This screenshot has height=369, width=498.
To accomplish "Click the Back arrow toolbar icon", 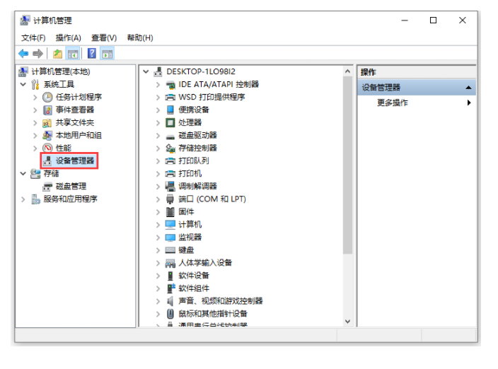I will point(23,54).
